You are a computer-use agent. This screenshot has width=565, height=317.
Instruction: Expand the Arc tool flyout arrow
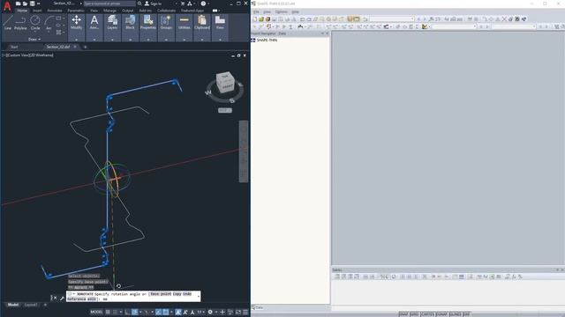click(49, 32)
